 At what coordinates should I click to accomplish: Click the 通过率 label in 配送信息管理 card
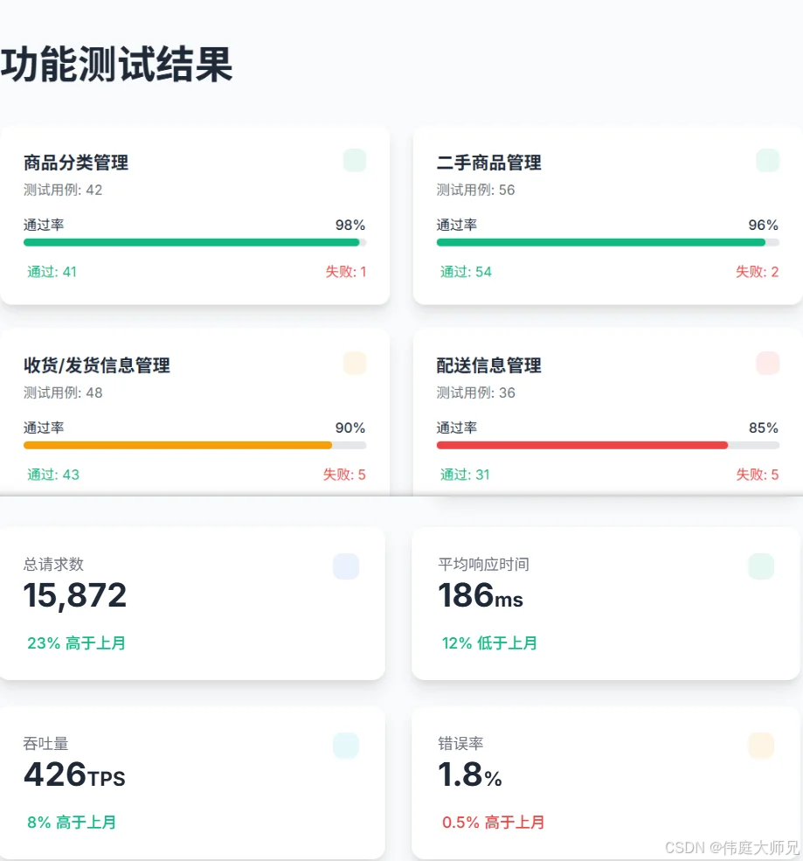point(457,427)
